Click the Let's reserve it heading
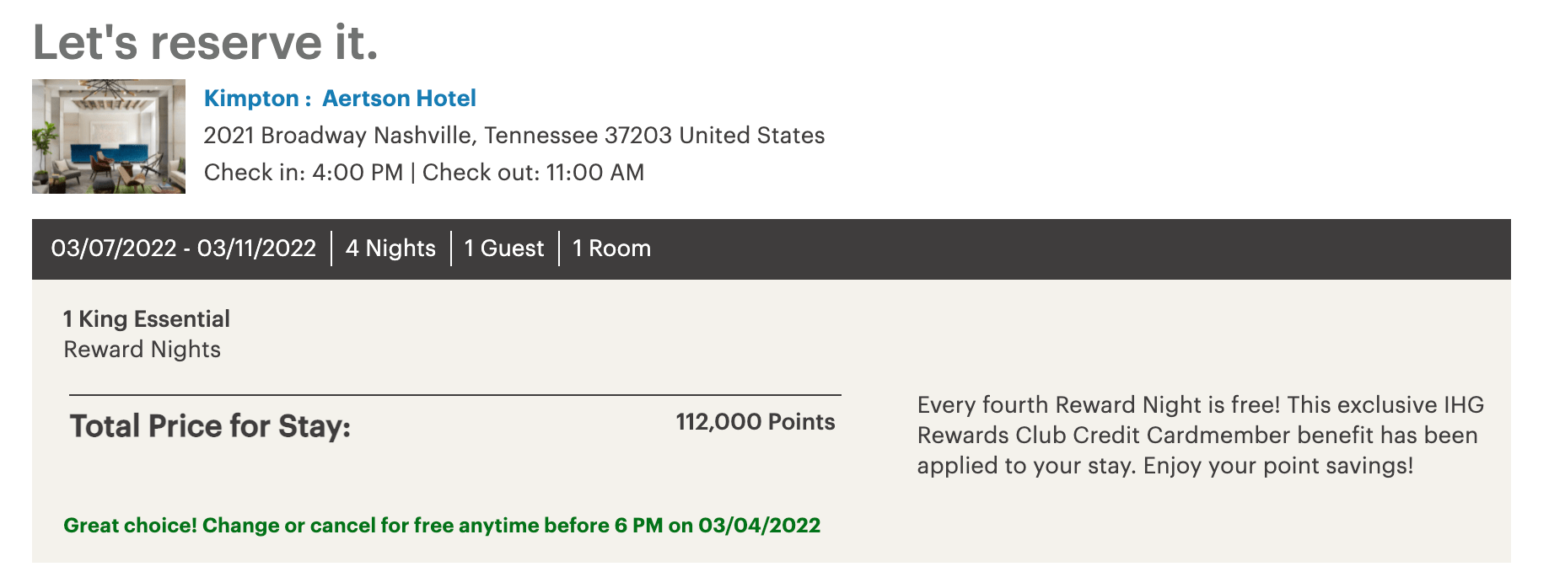 click(205, 37)
